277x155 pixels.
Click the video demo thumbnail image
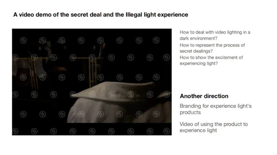pyautogui.click(x=92, y=82)
